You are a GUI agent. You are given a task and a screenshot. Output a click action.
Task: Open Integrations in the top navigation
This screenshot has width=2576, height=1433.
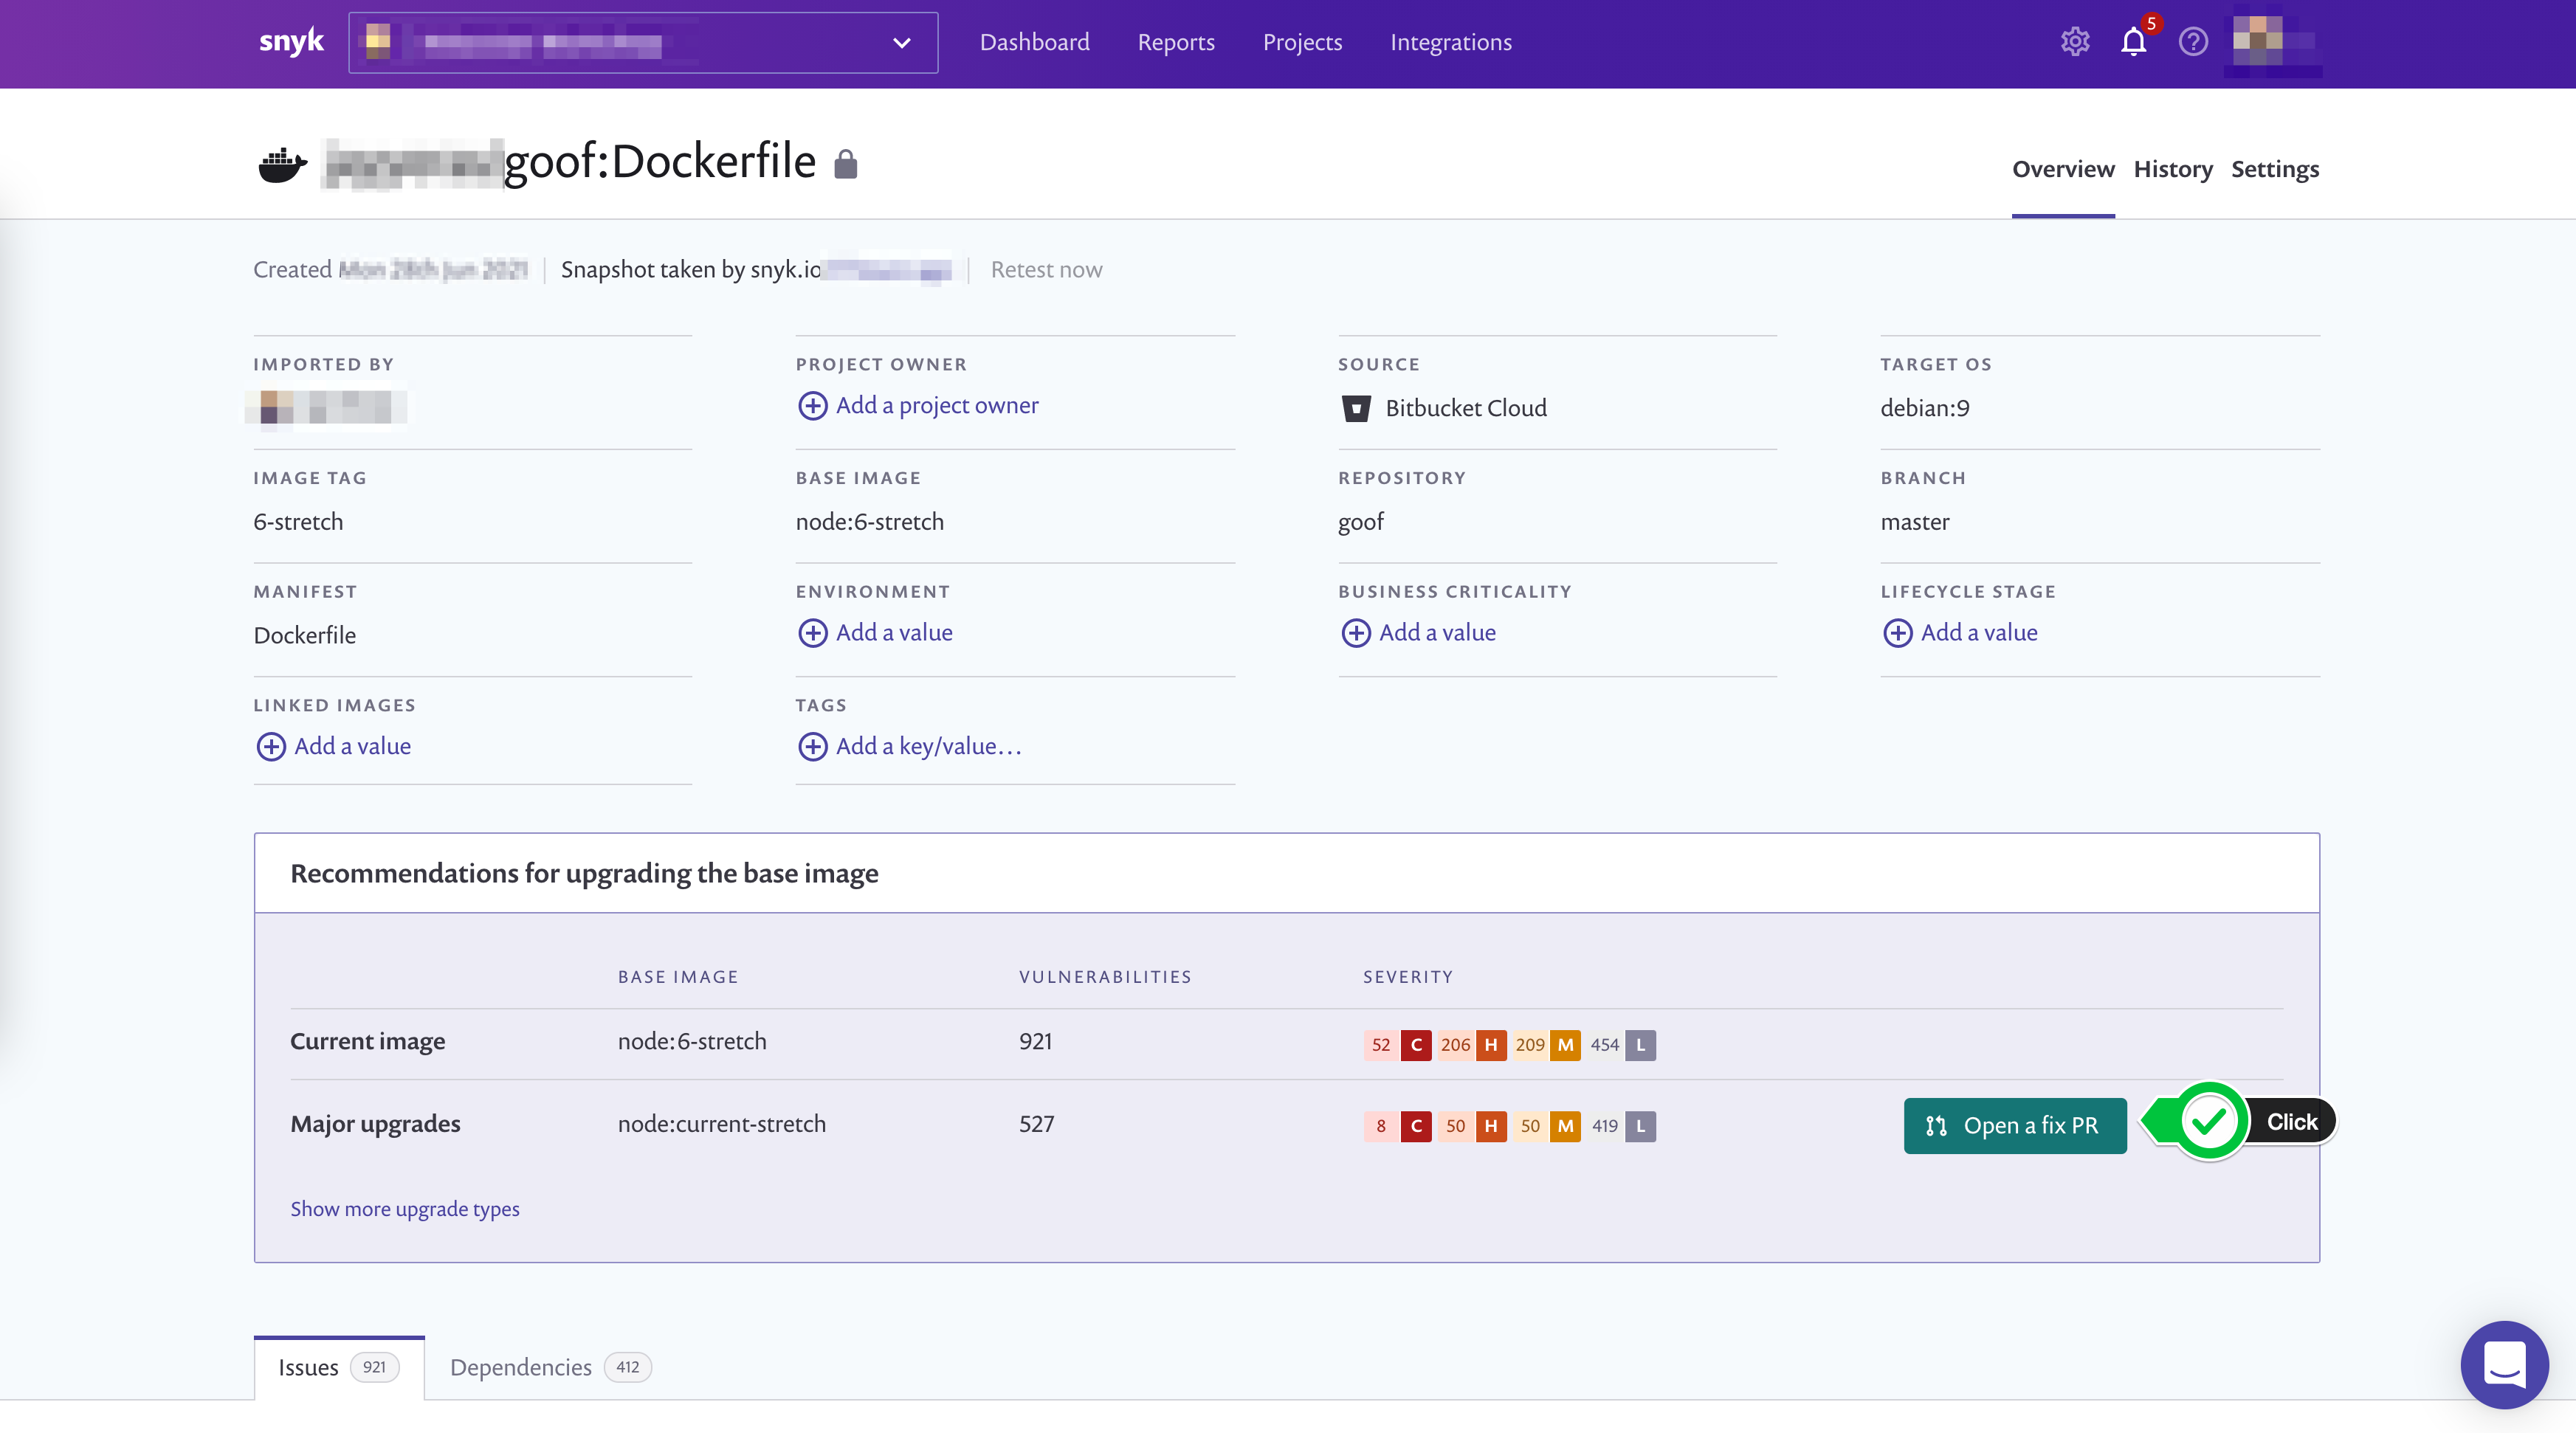(1451, 42)
